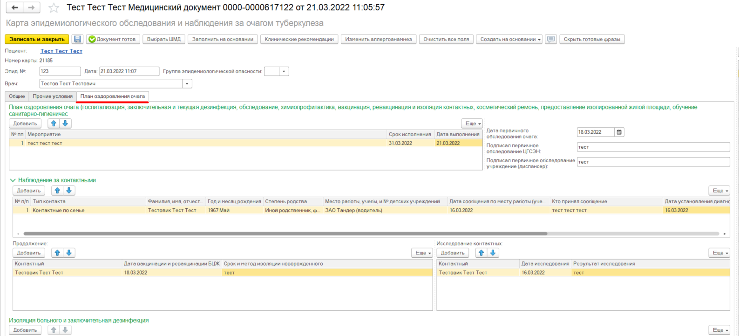Move contact row down in Наблюдение table
Viewport: 739px width, 336px height.
(69, 191)
